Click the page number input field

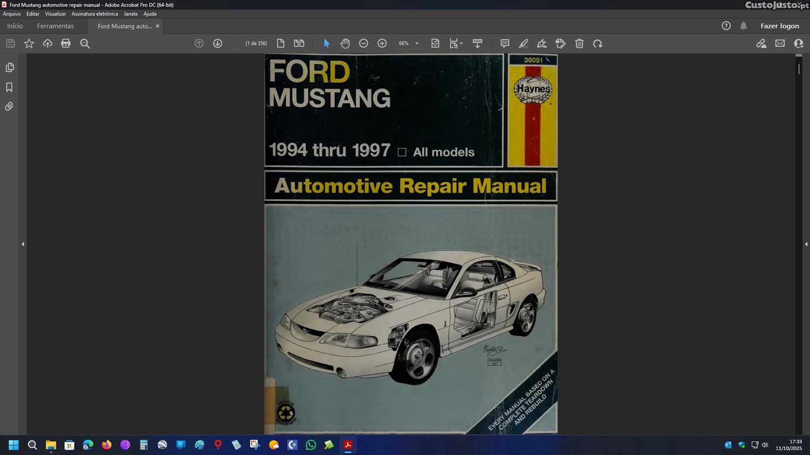(237, 44)
